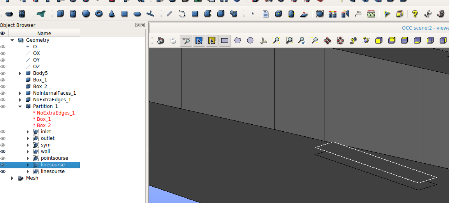Click the Dump View camera icon
The width and height of the screenshot is (449, 203).
160,41
